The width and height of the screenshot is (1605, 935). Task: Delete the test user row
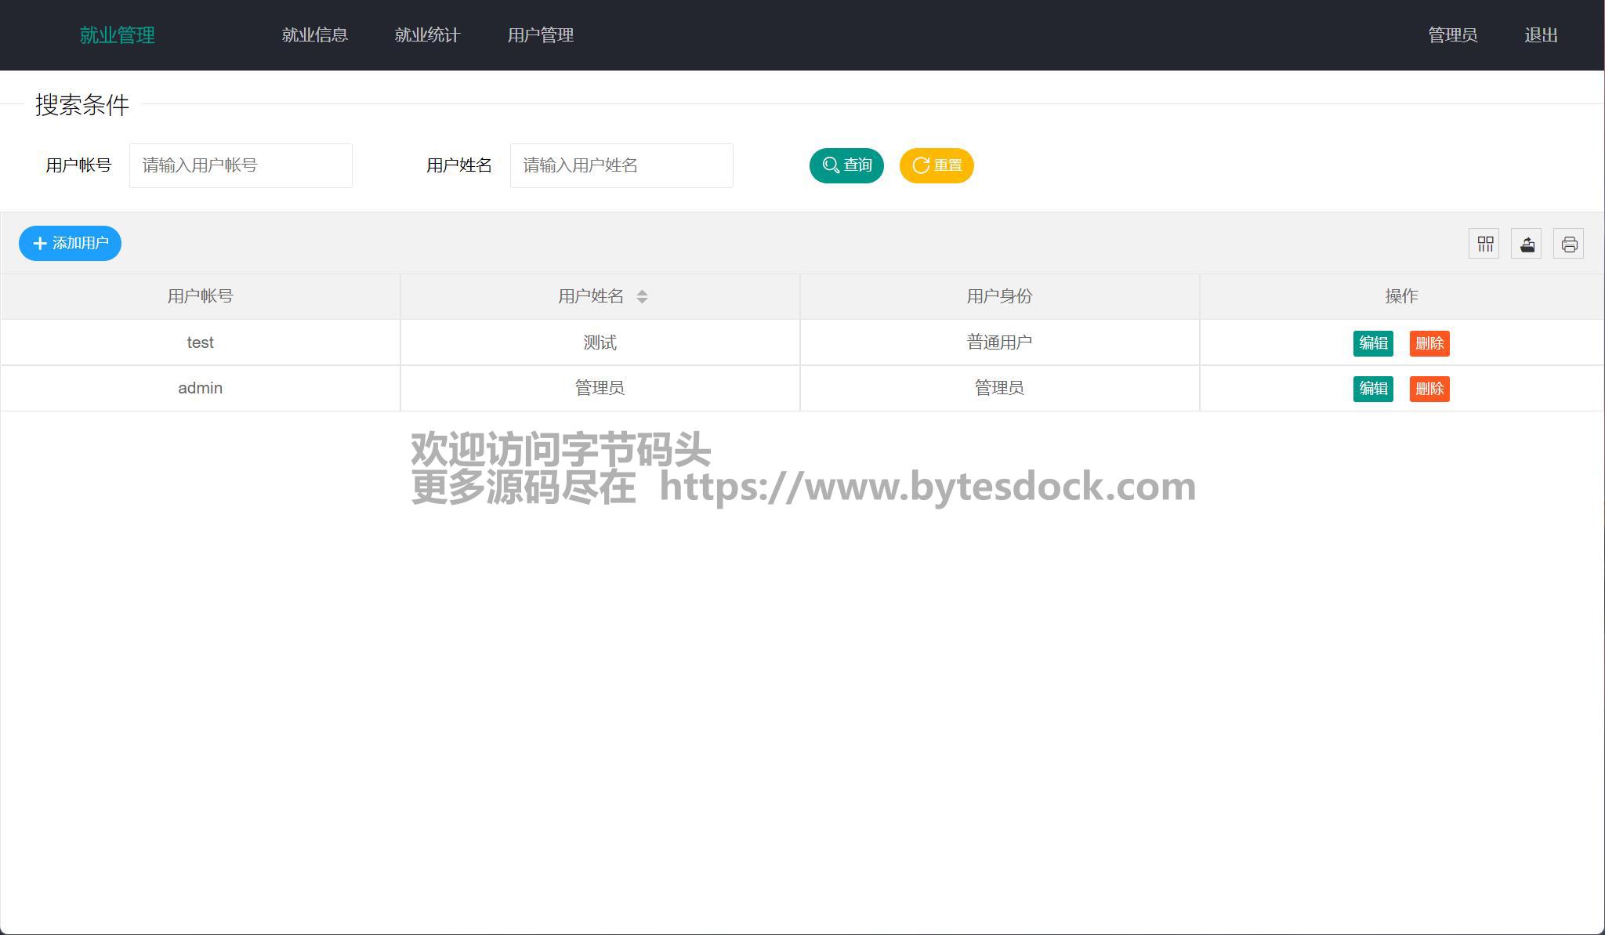tap(1429, 343)
